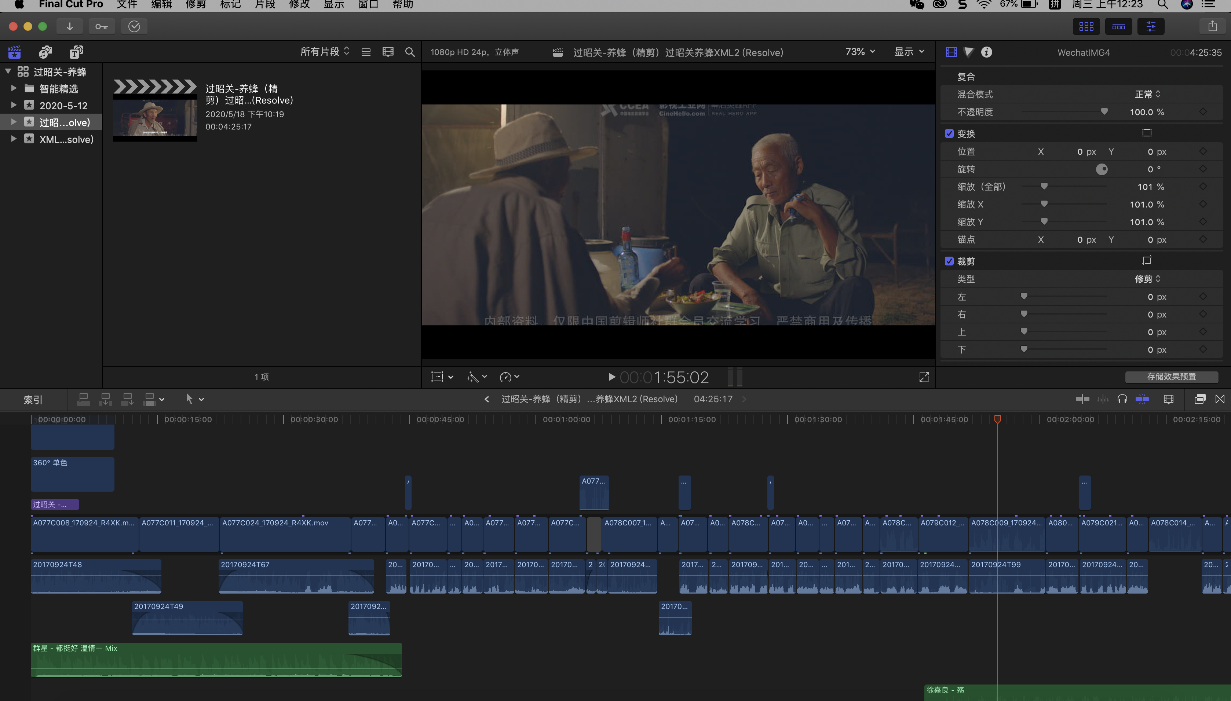Image resolution: width=1231 pixels, height=701 pixels.
Task: Open the 73% viewer zoom dropdown
Action: tap(860, 52)
